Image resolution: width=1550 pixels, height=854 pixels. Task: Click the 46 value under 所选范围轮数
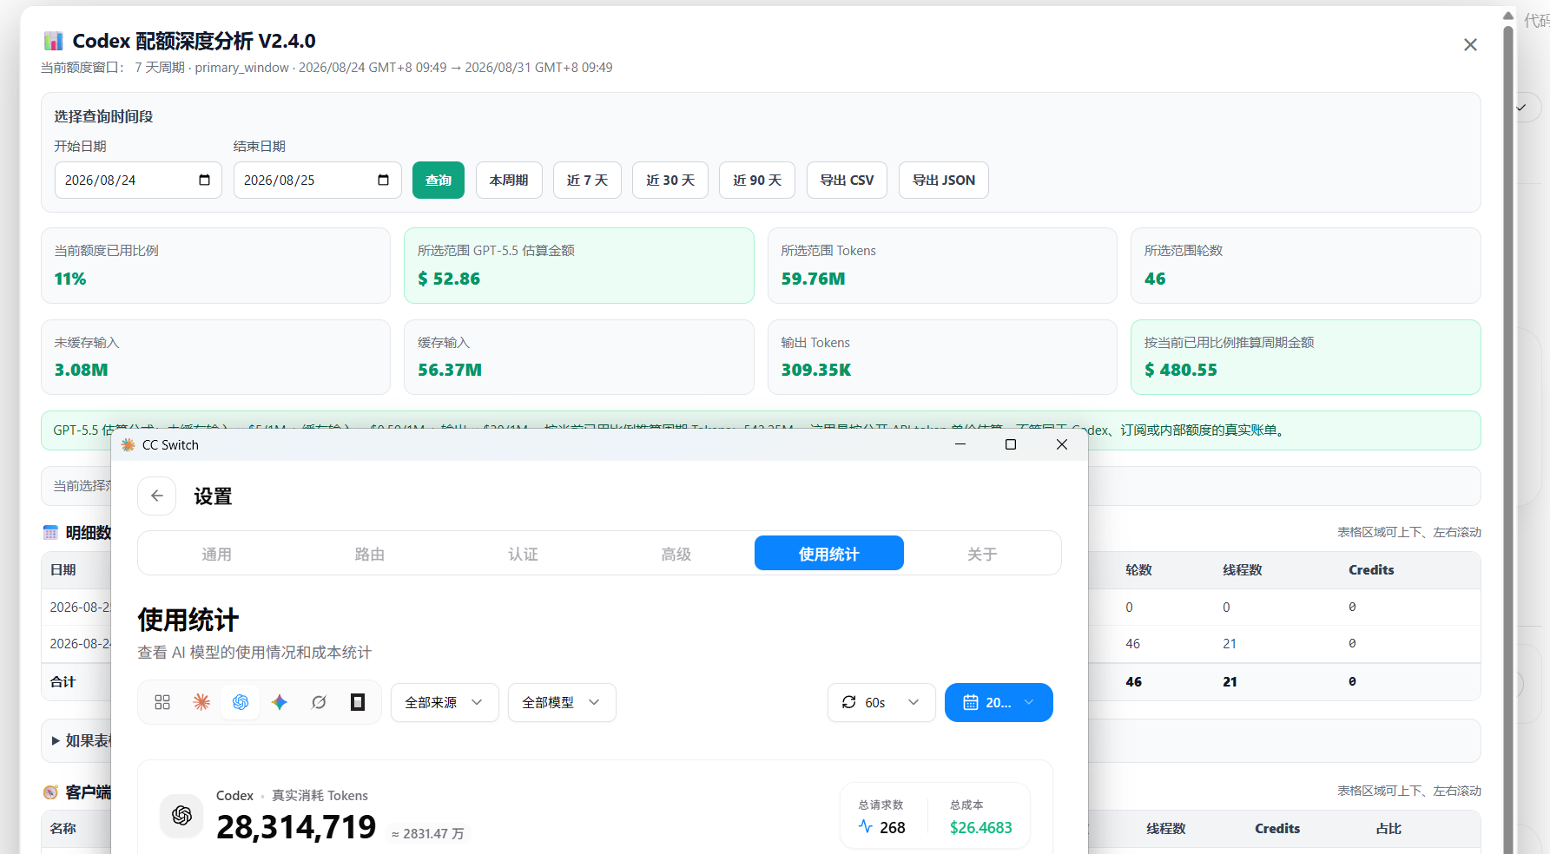[x=1155, y=279]
